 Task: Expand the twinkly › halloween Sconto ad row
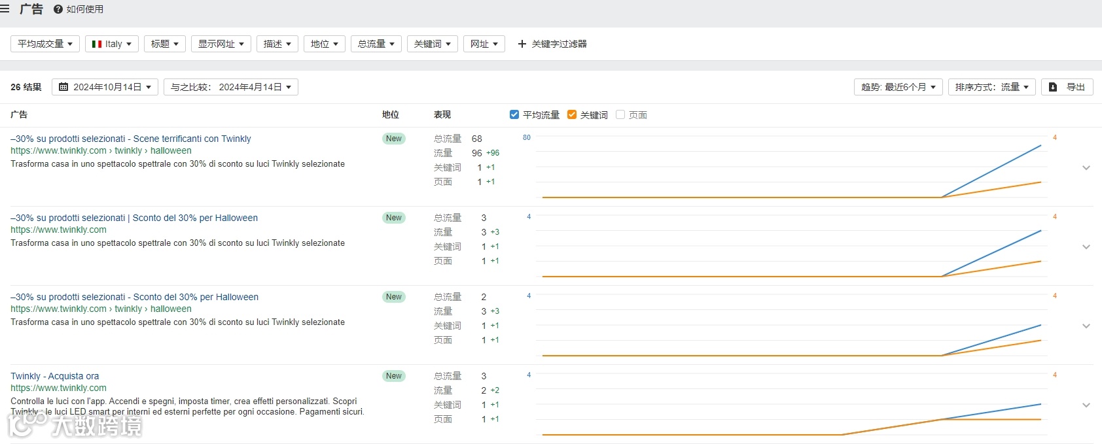click(1086, 326)
